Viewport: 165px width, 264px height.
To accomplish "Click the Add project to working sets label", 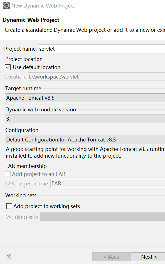I will coord(46,206).
